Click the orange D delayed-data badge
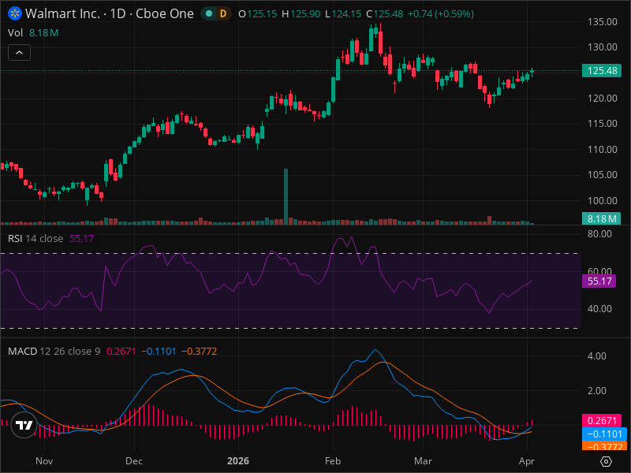 point(223,13)
